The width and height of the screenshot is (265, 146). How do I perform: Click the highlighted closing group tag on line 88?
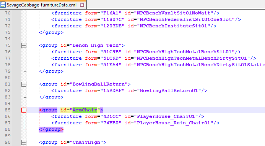(x=51, y=130)
